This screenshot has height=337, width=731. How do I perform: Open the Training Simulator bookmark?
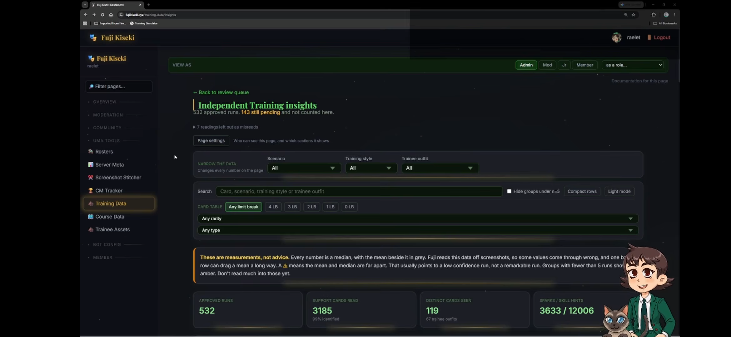click(x=144, y=23)
